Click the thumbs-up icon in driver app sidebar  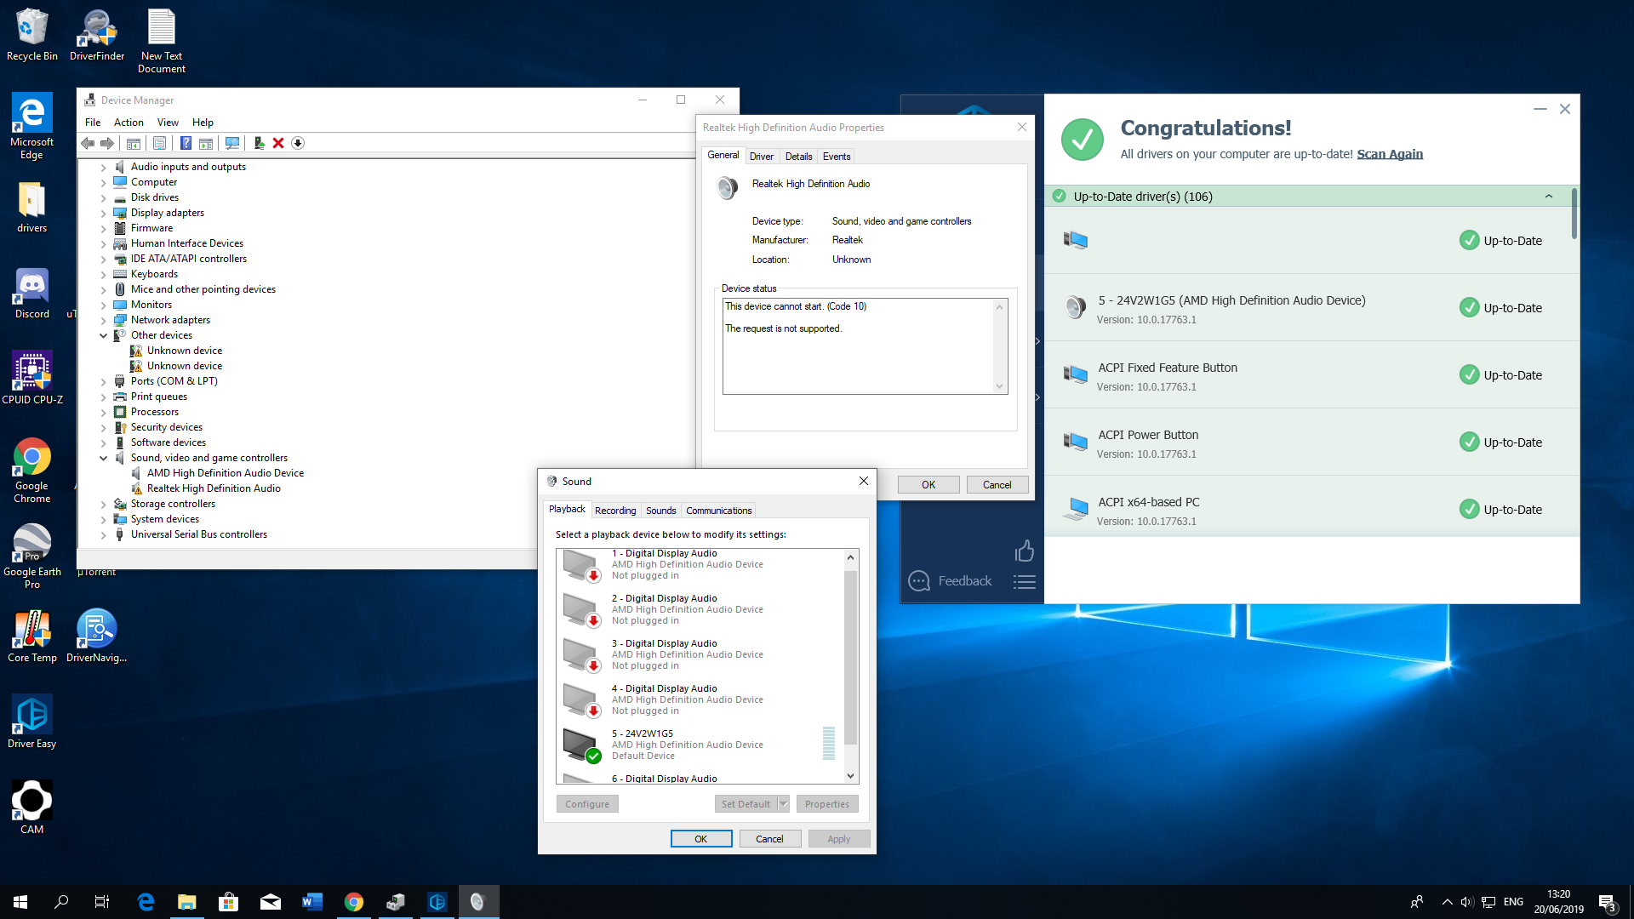[1025, 551]
